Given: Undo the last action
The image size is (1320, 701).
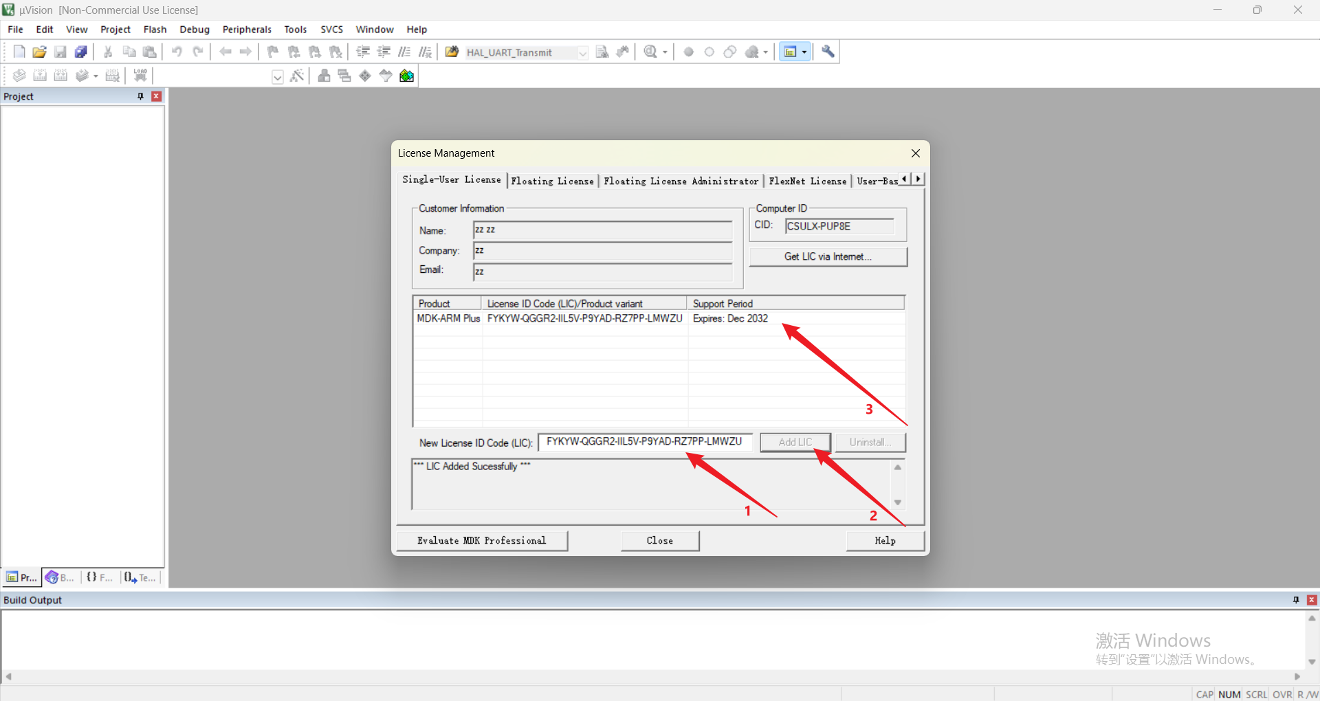Looking at the screenshot, I should (x=177, y=52).
